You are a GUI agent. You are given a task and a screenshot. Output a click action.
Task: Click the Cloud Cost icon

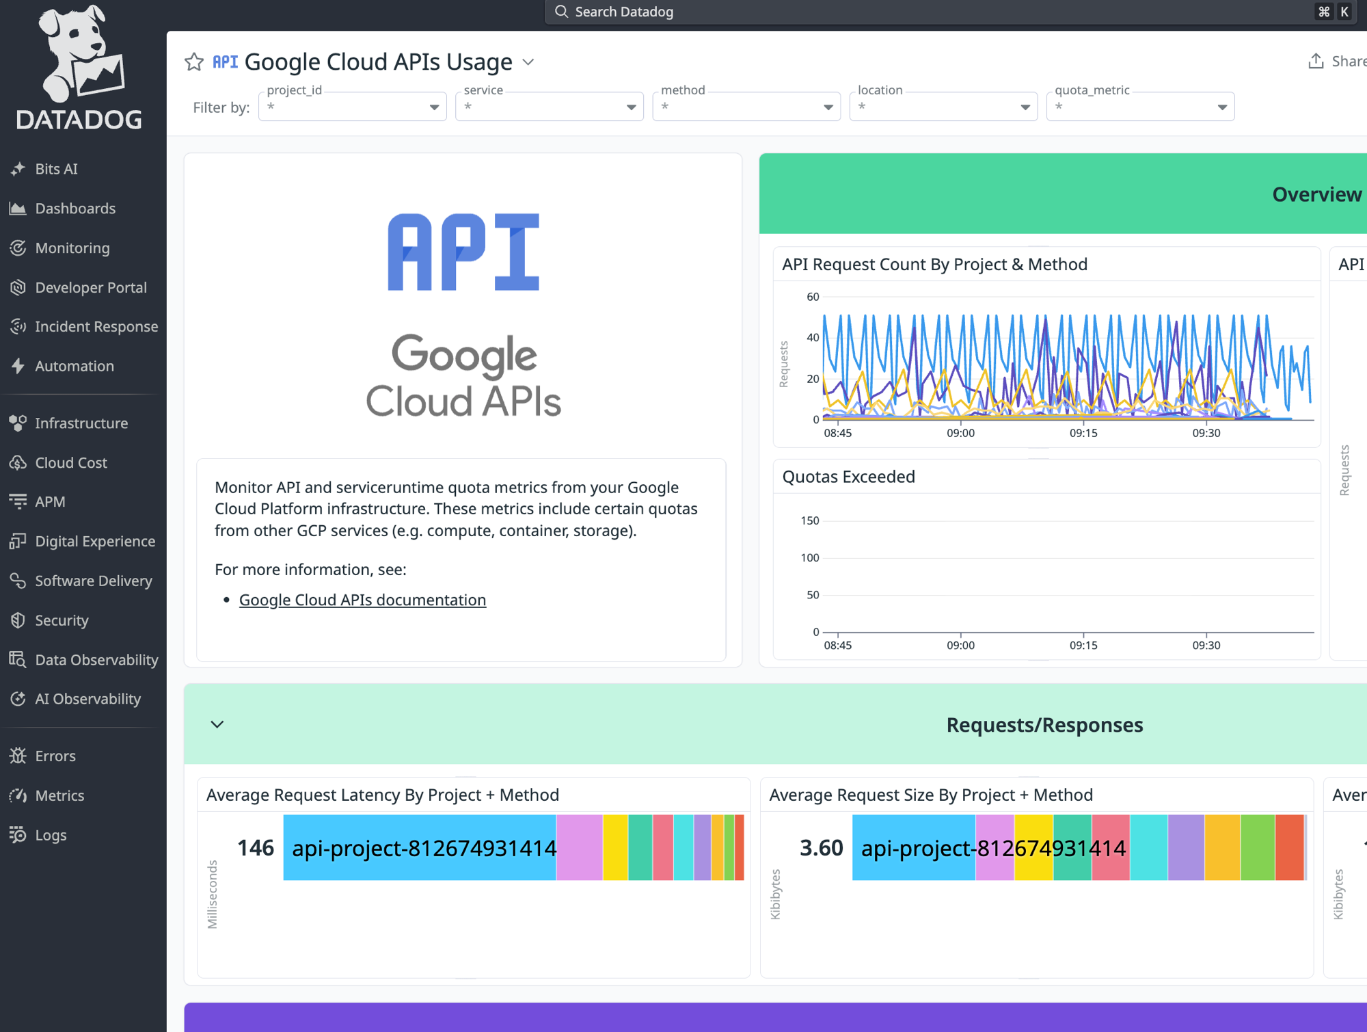point(18,463)
